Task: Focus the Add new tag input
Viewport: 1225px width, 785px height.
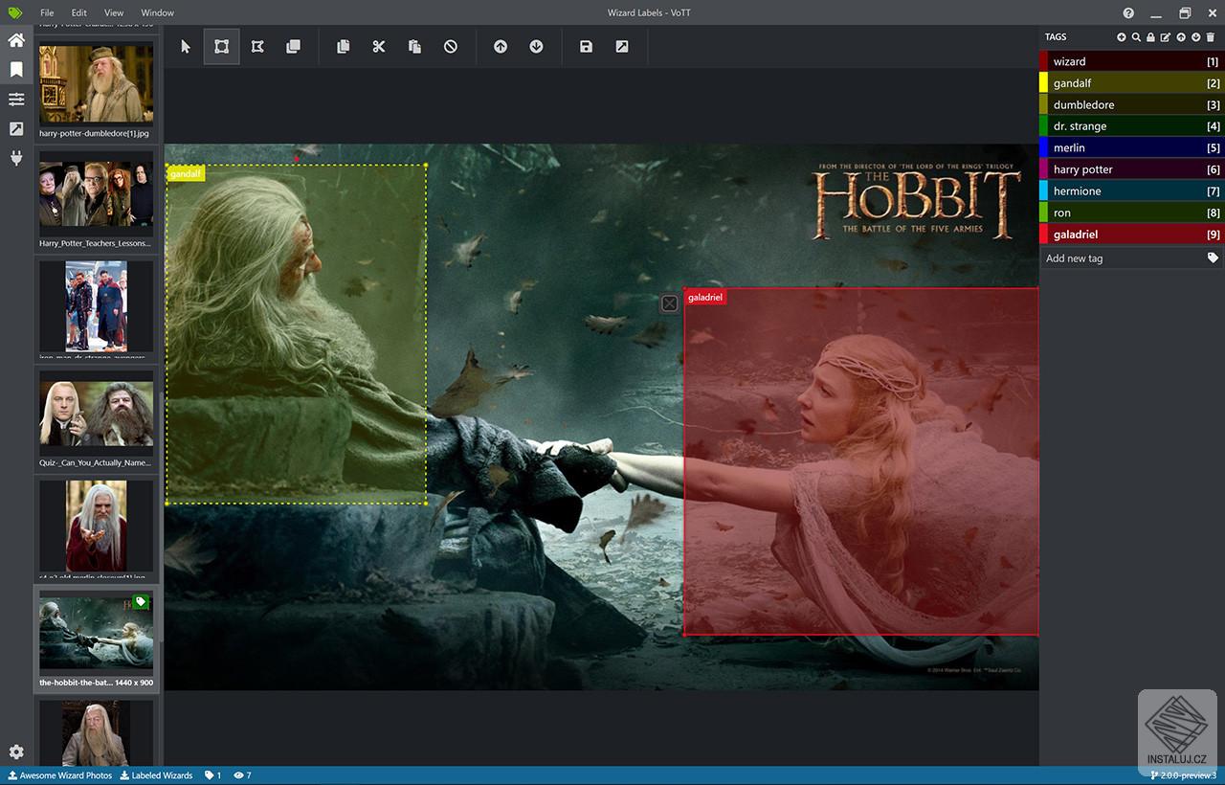Action: click(1122, 258)
